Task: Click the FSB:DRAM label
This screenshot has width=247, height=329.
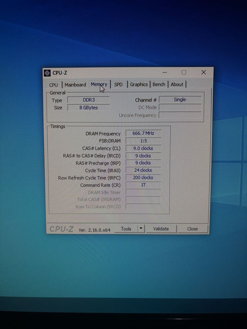Action: [110, 141]
